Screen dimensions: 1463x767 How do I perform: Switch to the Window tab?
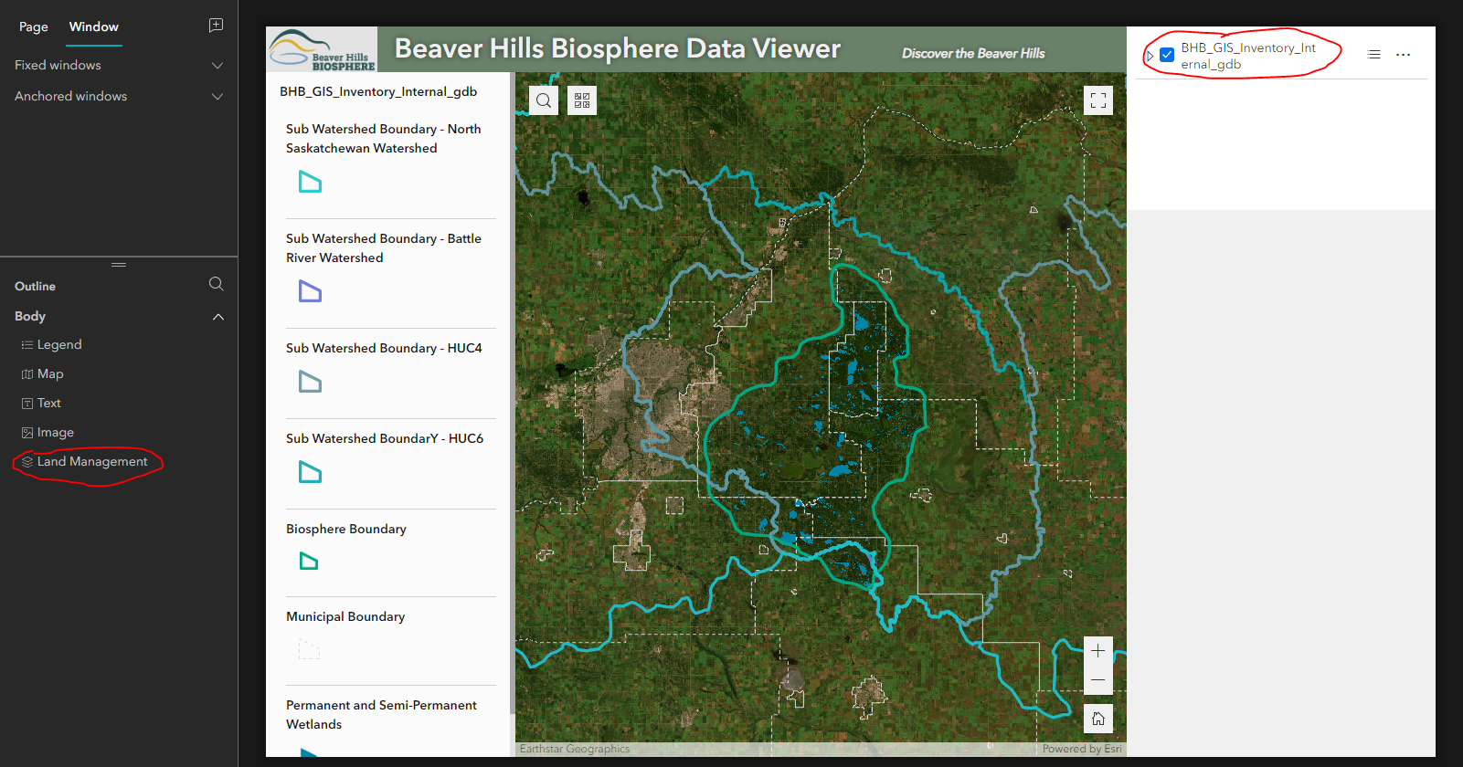[94, 27]
